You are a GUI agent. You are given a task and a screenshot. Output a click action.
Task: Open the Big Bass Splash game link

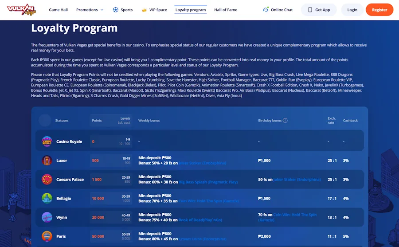tap(208, 182)
